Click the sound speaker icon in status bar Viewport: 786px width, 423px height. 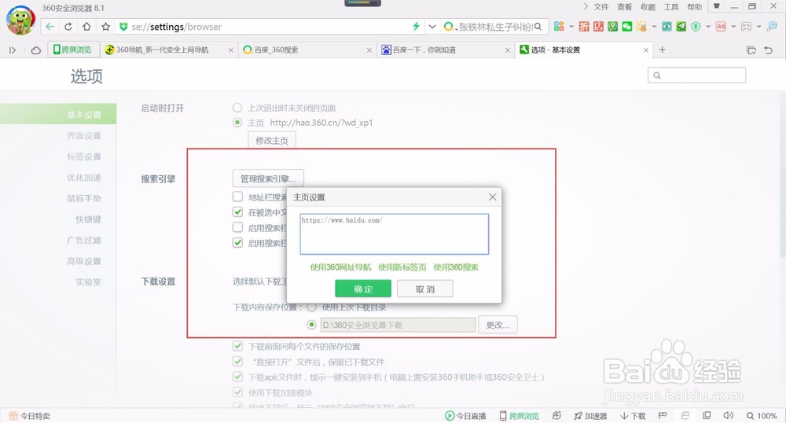pyautogui.click(x=729, y=415)
